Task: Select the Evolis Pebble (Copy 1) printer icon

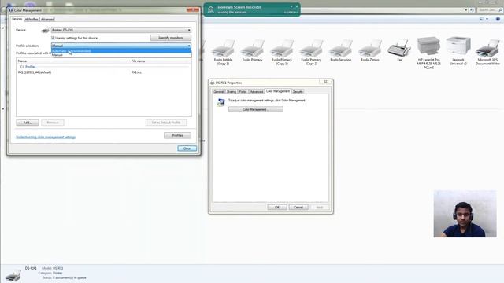Action: coord(223,53)
